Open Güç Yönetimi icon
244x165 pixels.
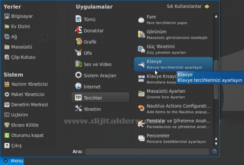[141, 49]
